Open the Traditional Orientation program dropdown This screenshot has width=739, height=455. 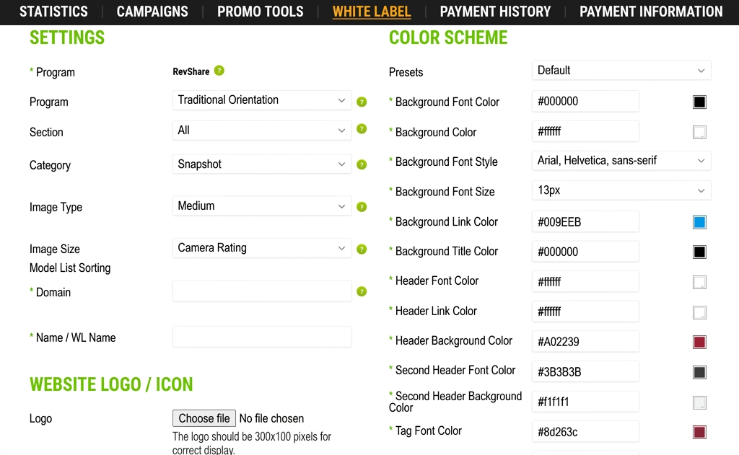click(262, 100)
